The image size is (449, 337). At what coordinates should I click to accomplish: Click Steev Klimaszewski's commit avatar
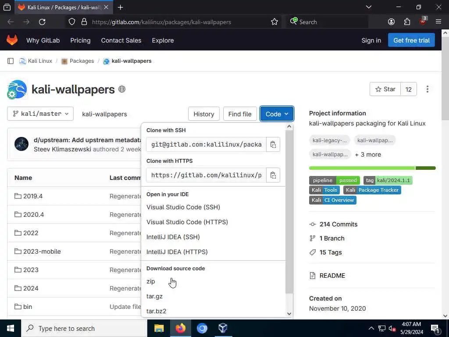point(21,144)
